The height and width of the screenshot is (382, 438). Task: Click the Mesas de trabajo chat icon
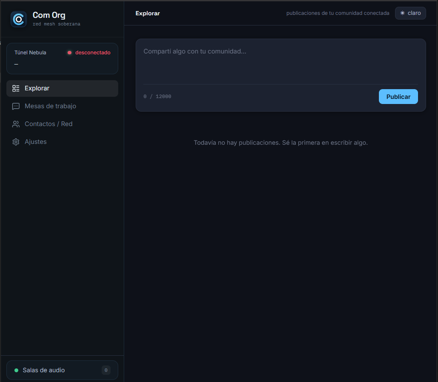(x=16, y=106)
